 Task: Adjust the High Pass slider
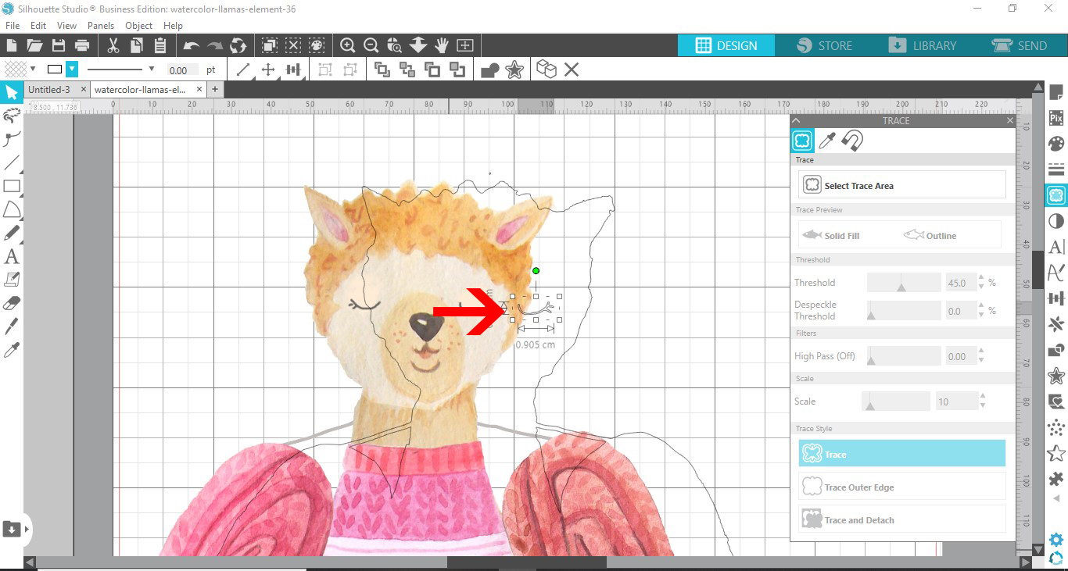coord(904,356)
